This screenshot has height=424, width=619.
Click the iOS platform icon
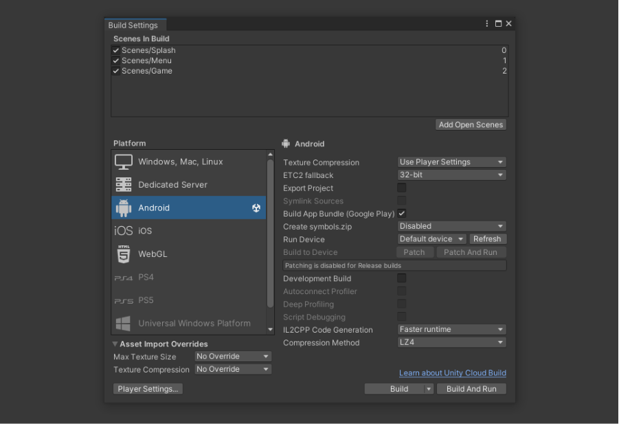[124, 231]
